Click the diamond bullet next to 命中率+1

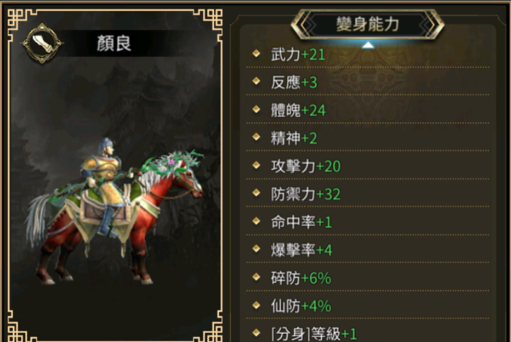pos(256,221)
